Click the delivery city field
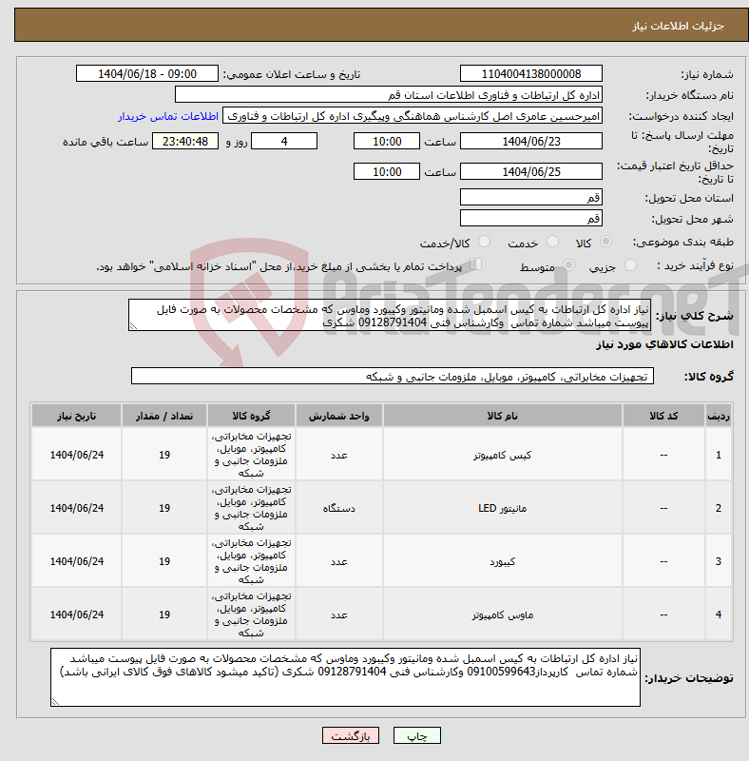This screenshot has height=761, width=749. 531,218
